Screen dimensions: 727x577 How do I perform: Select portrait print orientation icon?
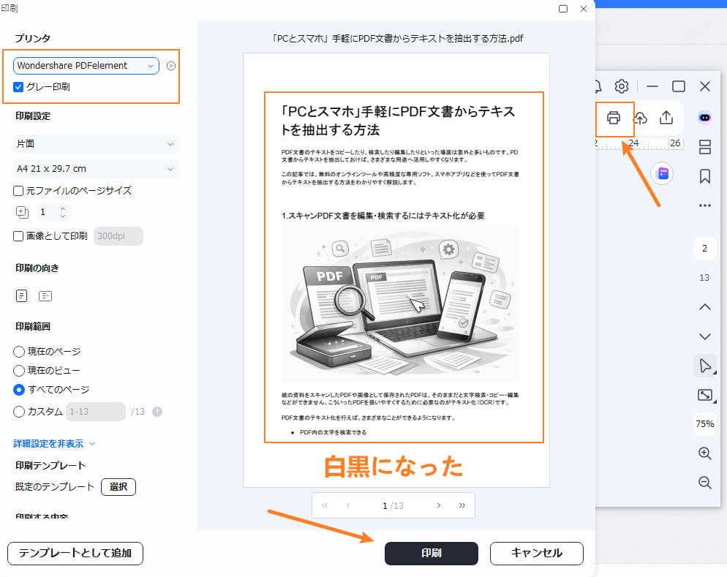pyautogui.click(x=21, y=295)
